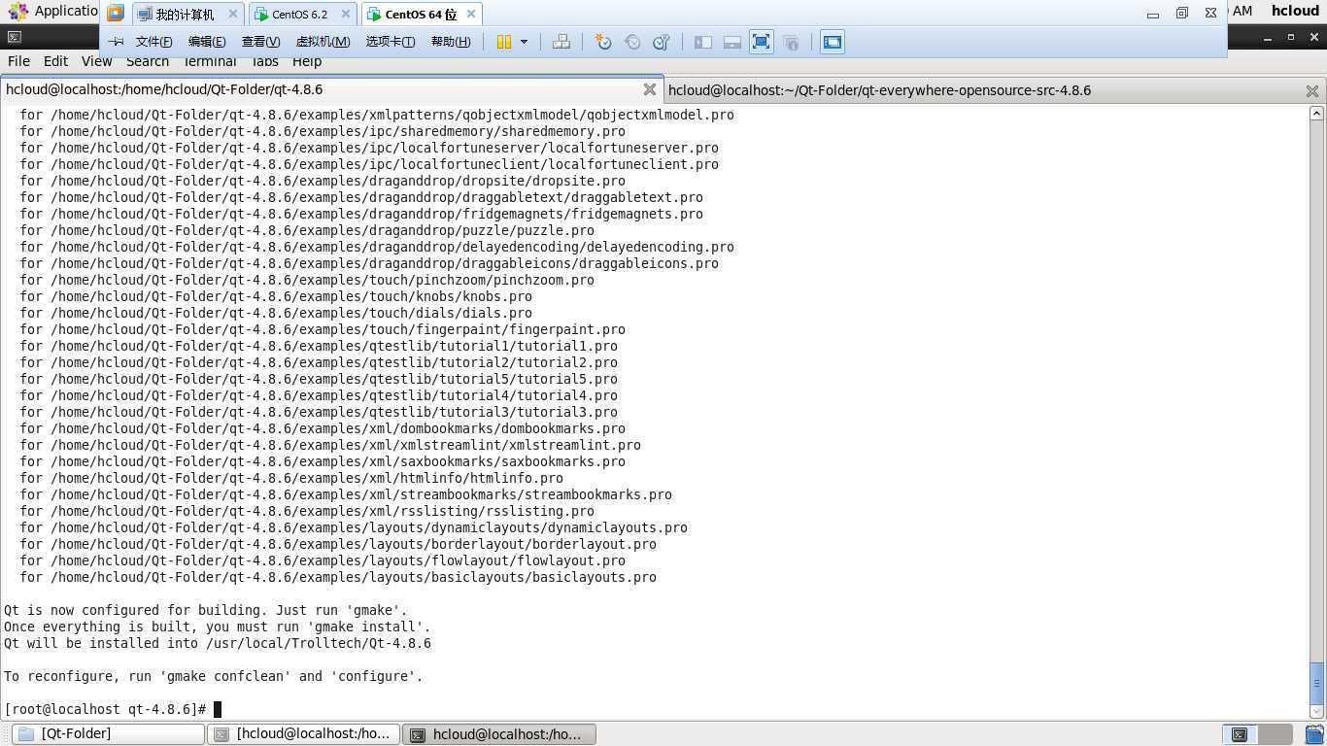Click the pinchzoom.pro output line
The width and height of the screenshot is (1327, 746).
tap(307, 280)
